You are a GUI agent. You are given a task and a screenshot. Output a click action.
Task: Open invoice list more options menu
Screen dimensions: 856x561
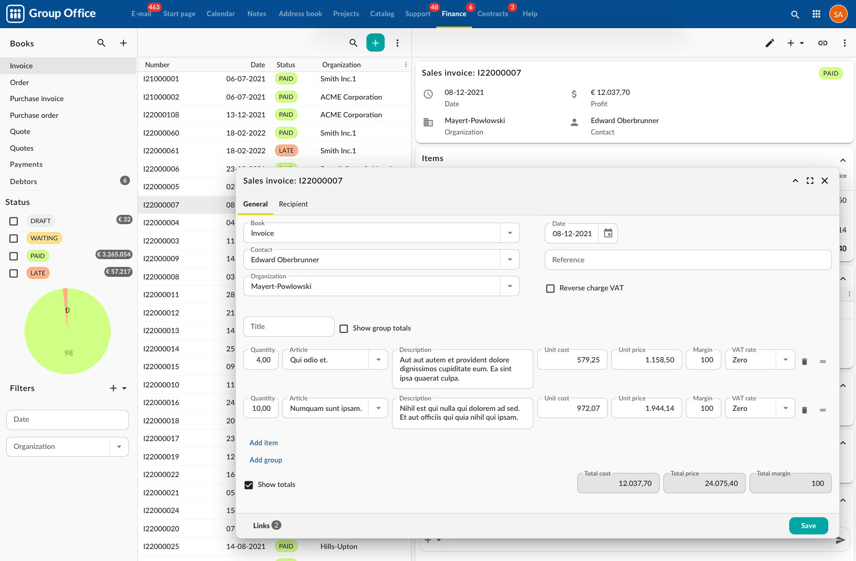tap(397, 43)
